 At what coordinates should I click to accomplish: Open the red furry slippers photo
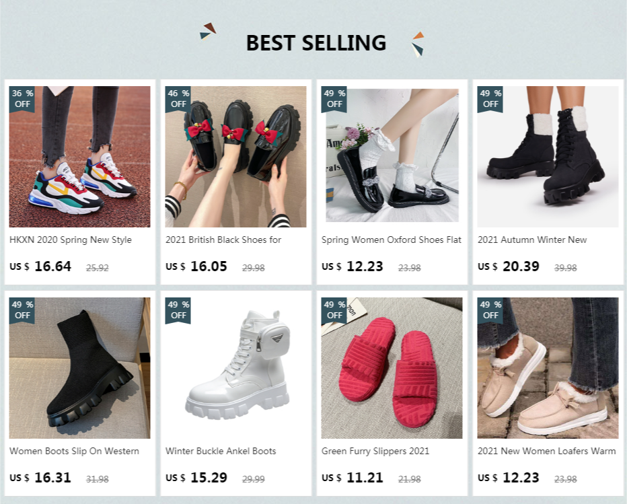tap(392, 368)
